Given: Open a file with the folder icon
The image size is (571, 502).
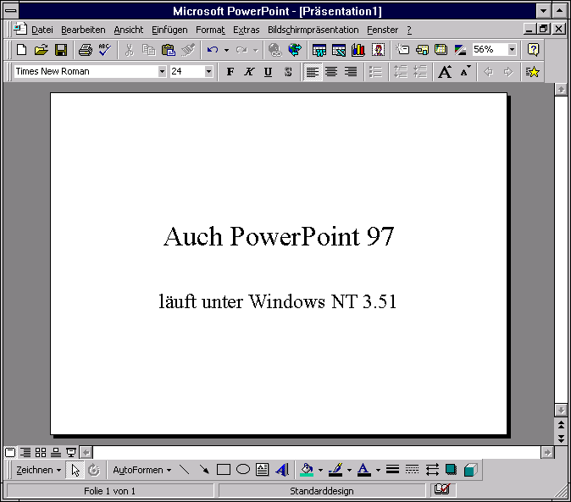Looking at the screenshot, I should [x=41, y=50].
